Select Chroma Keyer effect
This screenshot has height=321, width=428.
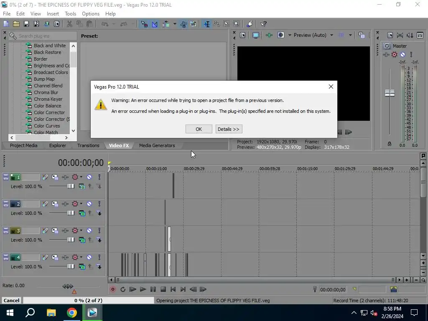[x=48, y=99]
